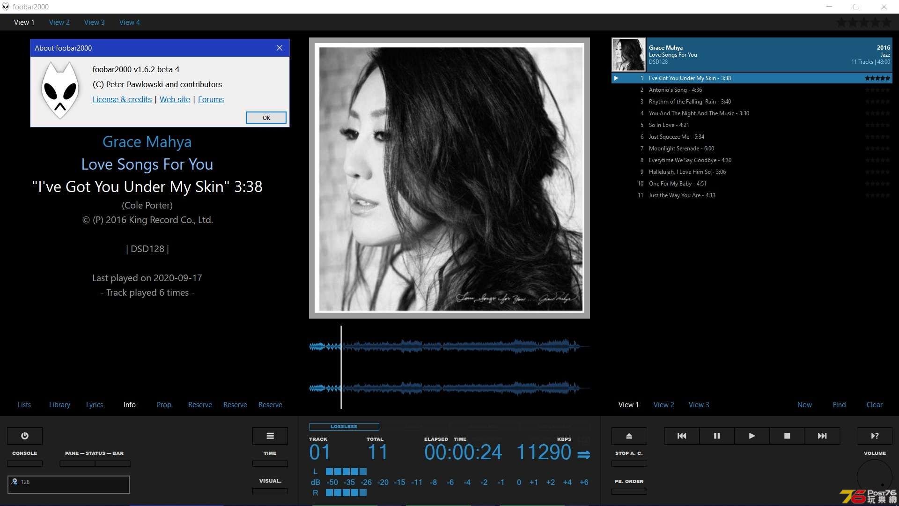899x506 pixels.
Task: Click the elapsed time 00:00:24 display
Action: tap(463, 453)
